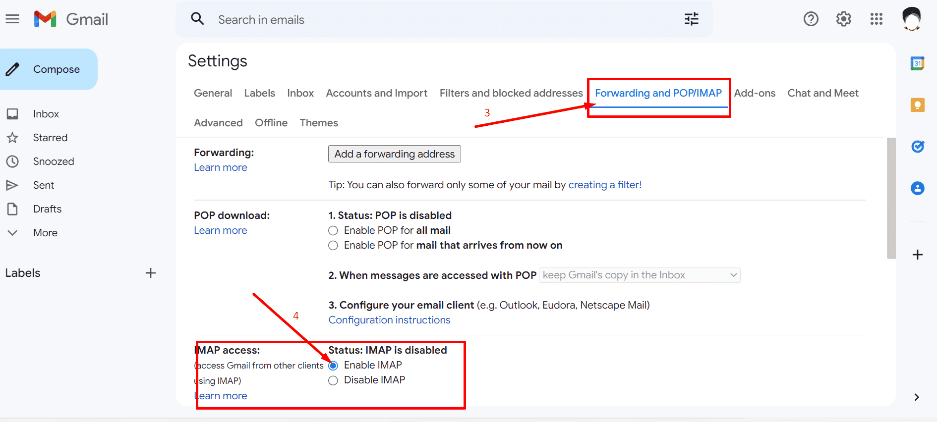Select the Disable IMAP radio button
The width and height of the screenshot is (937, 422).
333,380
